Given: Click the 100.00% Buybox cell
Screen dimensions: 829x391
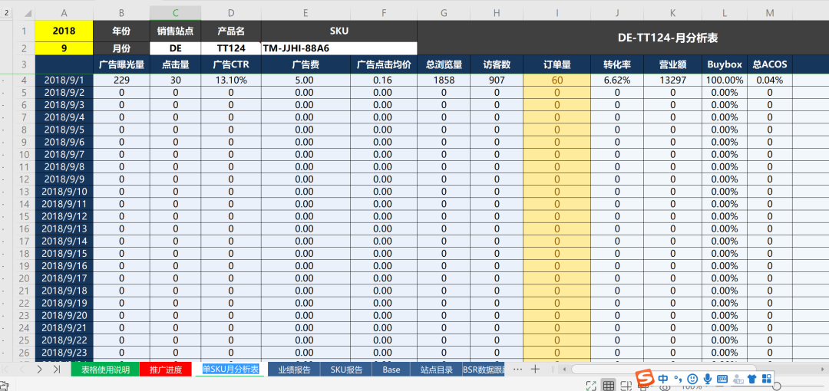Looking at the screenshot, I should point(725,80).
